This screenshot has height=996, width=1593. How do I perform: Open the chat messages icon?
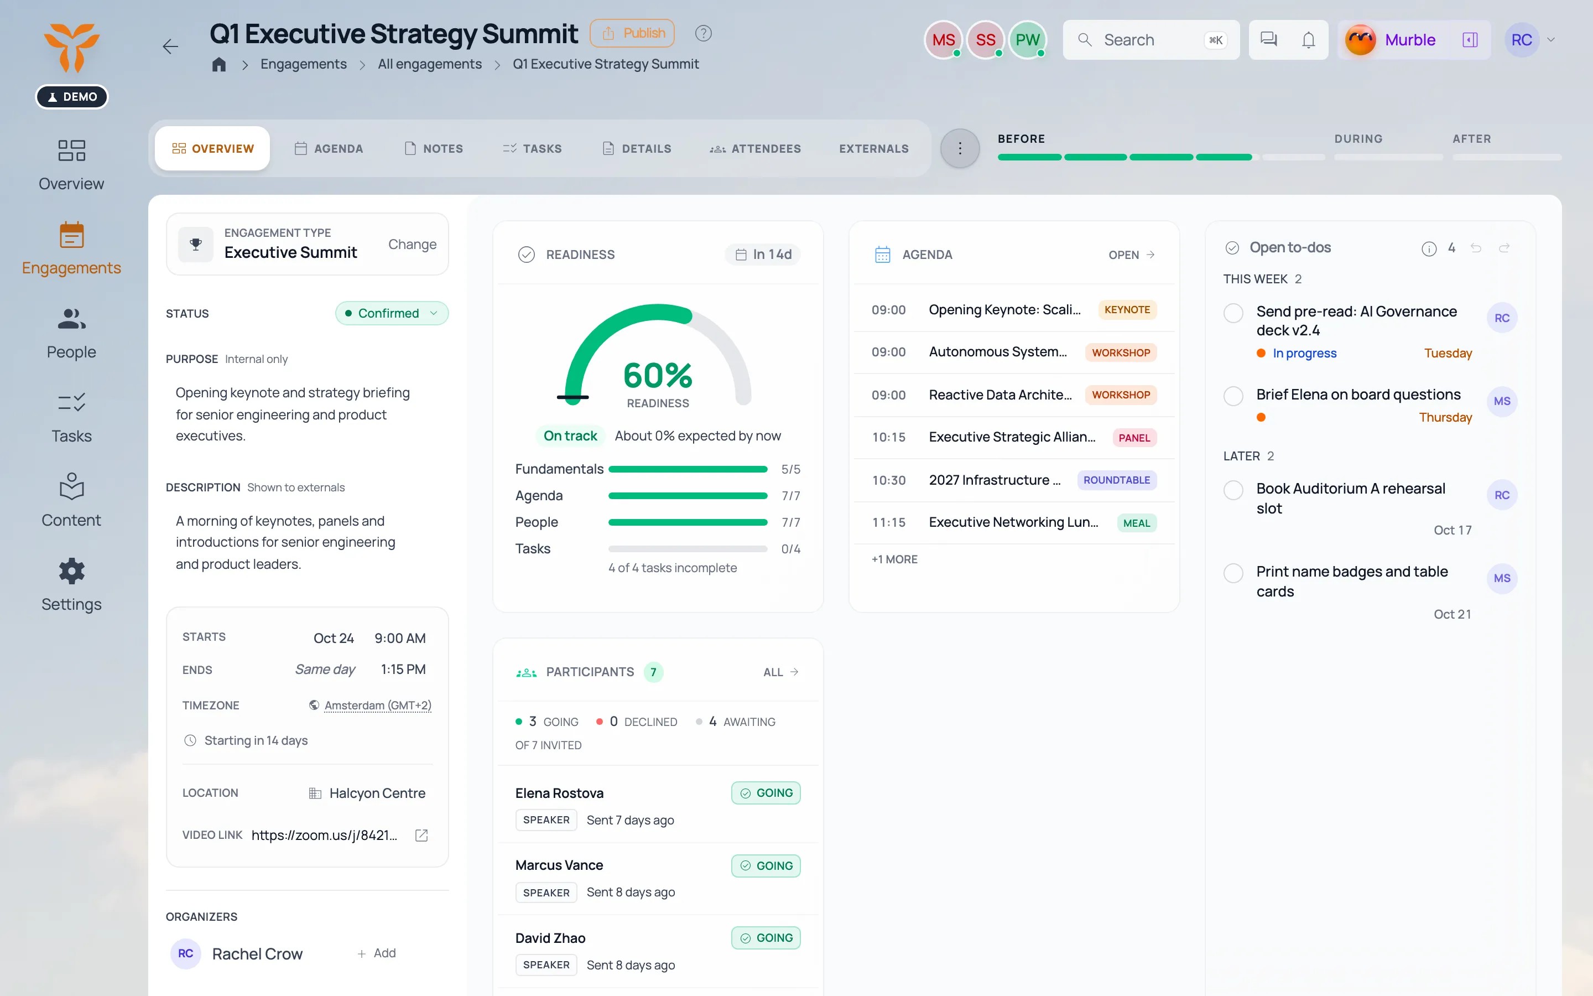click(x=1268, y=39)
